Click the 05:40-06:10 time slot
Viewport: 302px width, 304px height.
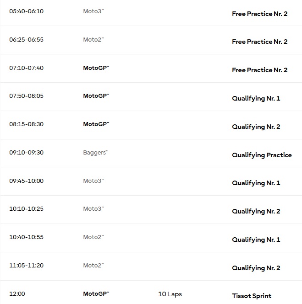point(27,11)
